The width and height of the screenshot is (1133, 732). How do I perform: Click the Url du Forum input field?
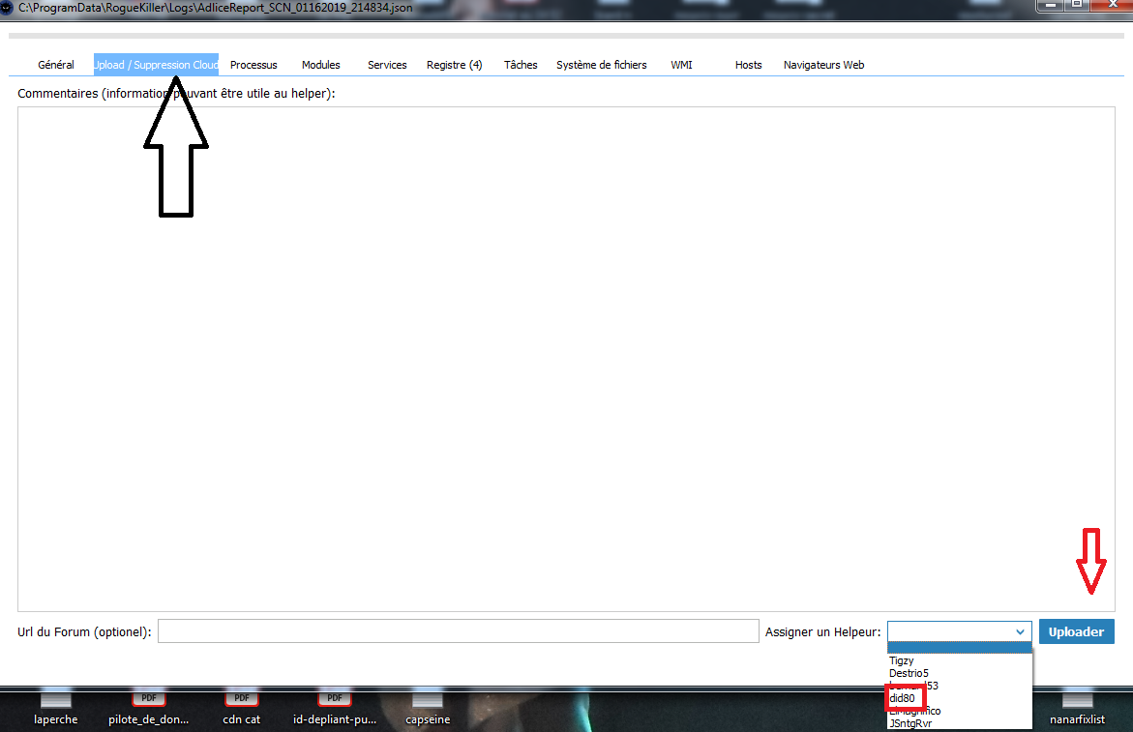[x=458, y=631]
